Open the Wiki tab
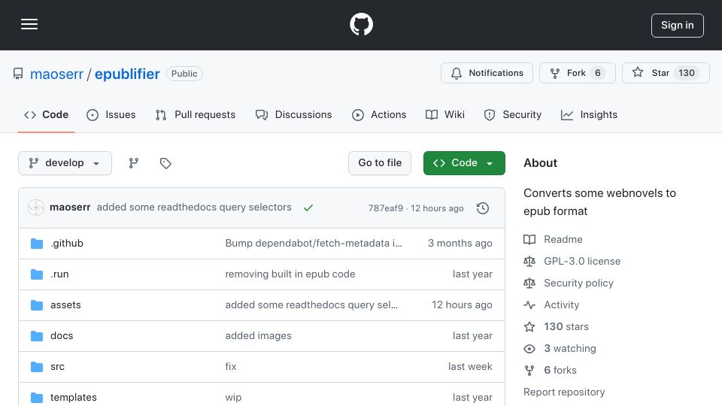The width and height of the screenshot is (722, 406). (444, 114)
